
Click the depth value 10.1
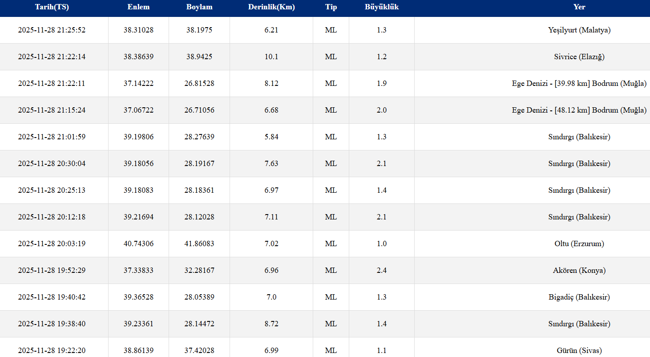click(271, 57)
